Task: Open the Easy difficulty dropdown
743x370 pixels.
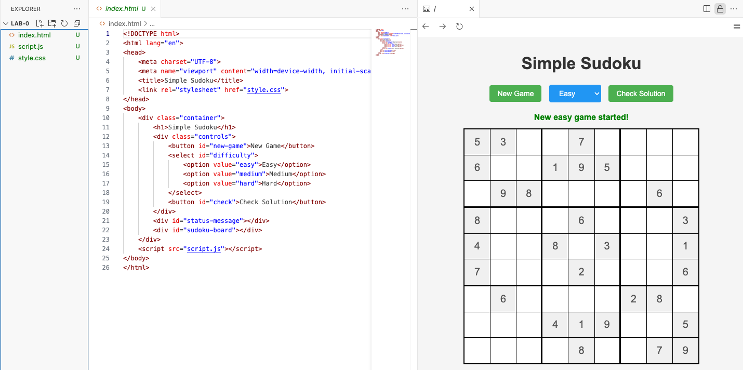Action: click(575, 94)
